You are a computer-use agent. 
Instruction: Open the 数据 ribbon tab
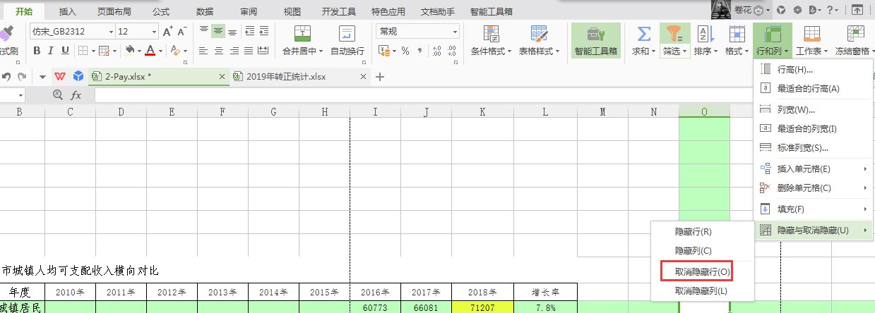pos(205,11)
